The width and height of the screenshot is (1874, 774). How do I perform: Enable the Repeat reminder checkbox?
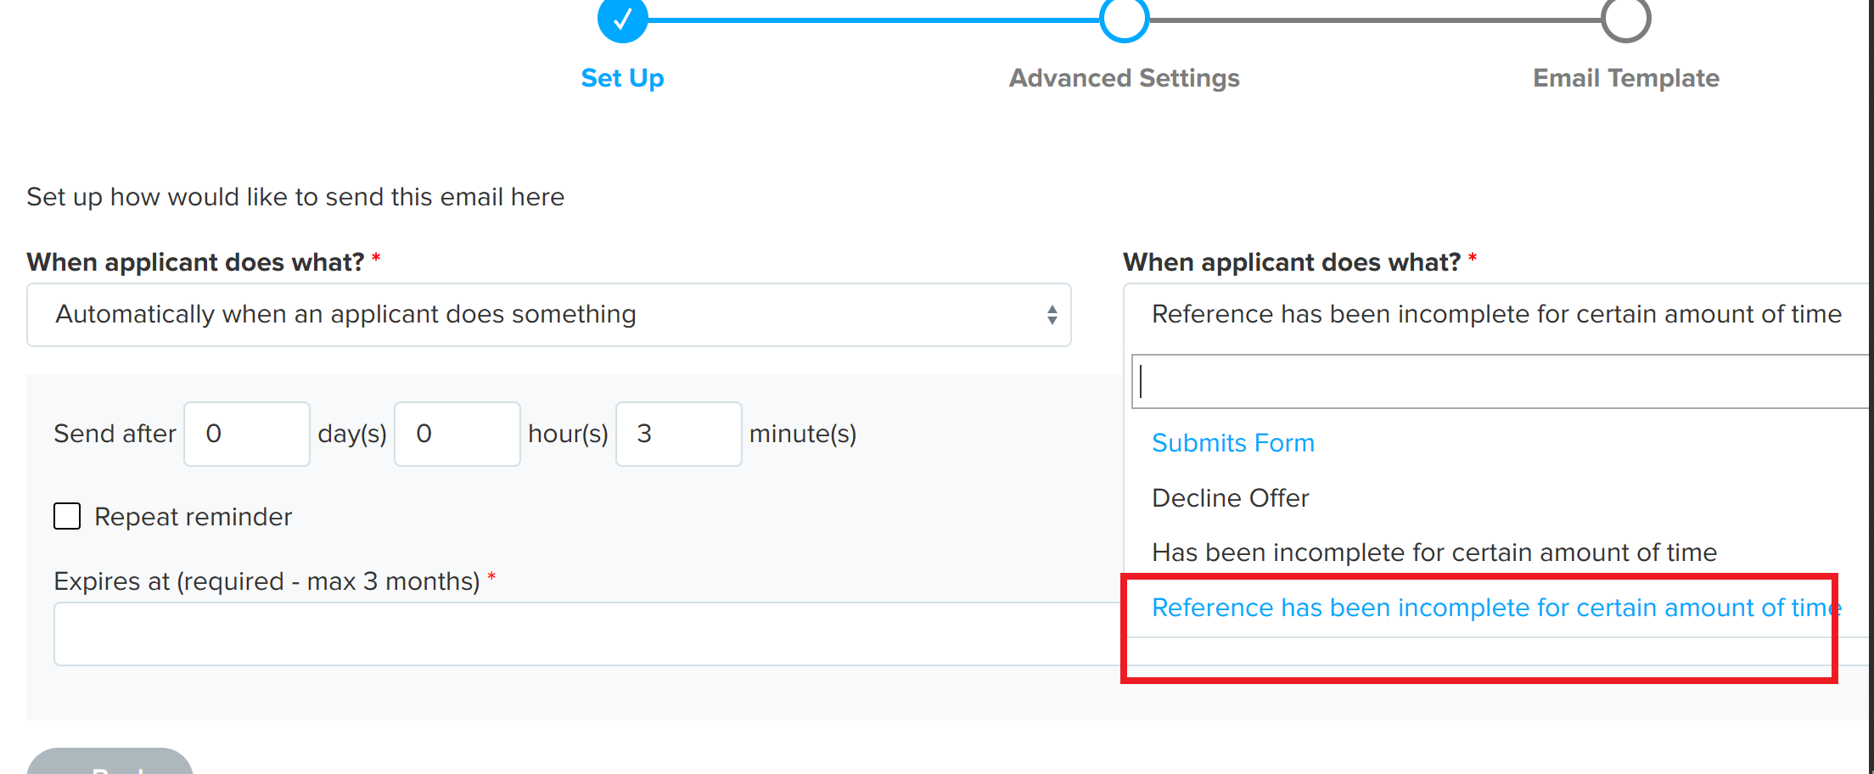(x=67, y=516)
